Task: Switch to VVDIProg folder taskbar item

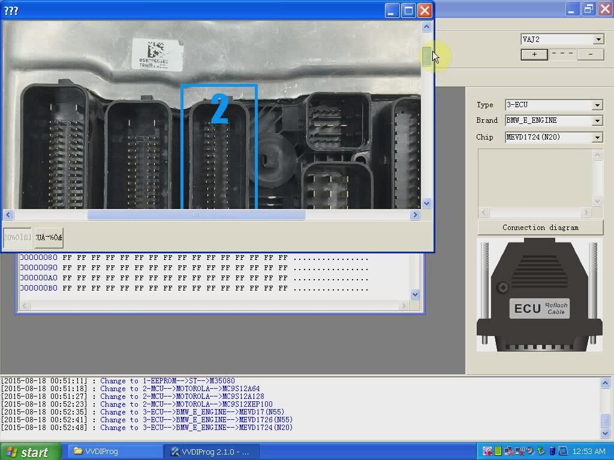Action: pyautogui.click(x=114, y=452)
